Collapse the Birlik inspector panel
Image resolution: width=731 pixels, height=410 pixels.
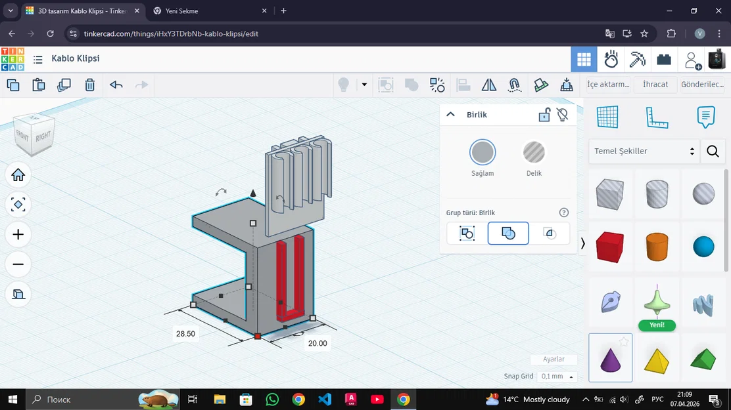pos(451,114)
